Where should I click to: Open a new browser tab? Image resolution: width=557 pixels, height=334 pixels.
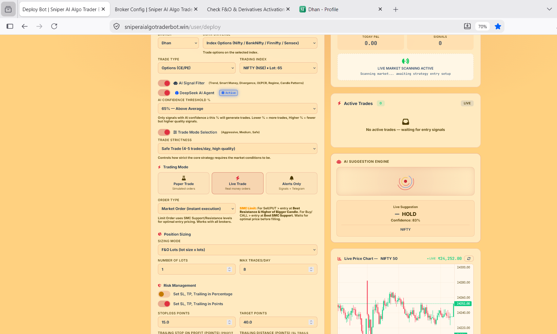point(396,10)
